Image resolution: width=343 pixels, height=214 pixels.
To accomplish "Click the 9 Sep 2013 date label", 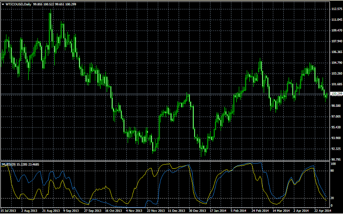I will click(x=71, y=211).
